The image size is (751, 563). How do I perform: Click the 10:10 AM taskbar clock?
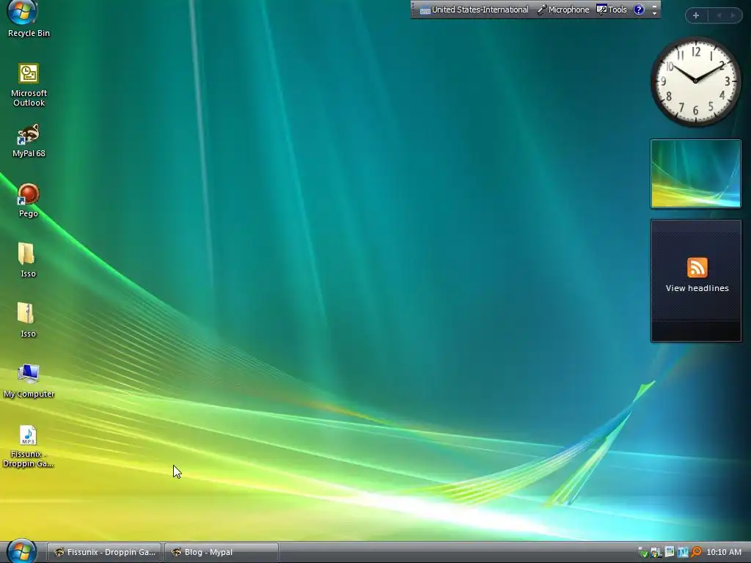pos(724,552)
